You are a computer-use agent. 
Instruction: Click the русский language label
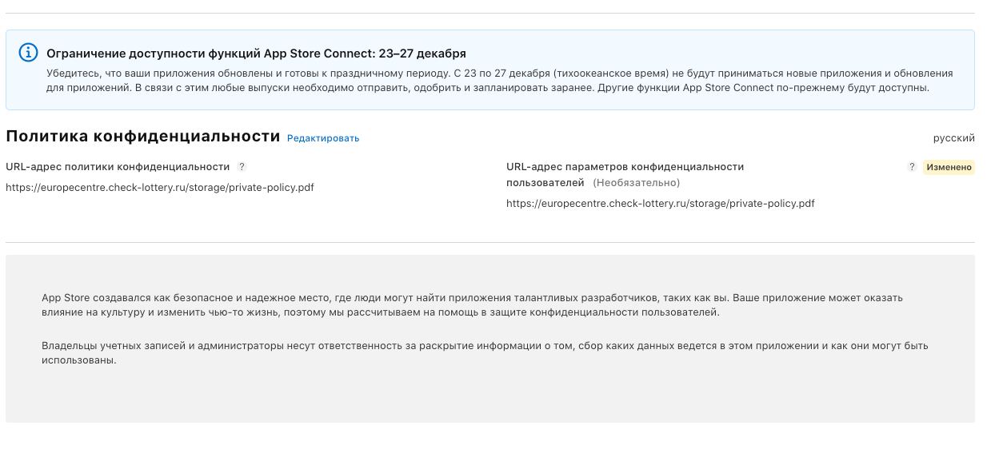coord(953,138)
